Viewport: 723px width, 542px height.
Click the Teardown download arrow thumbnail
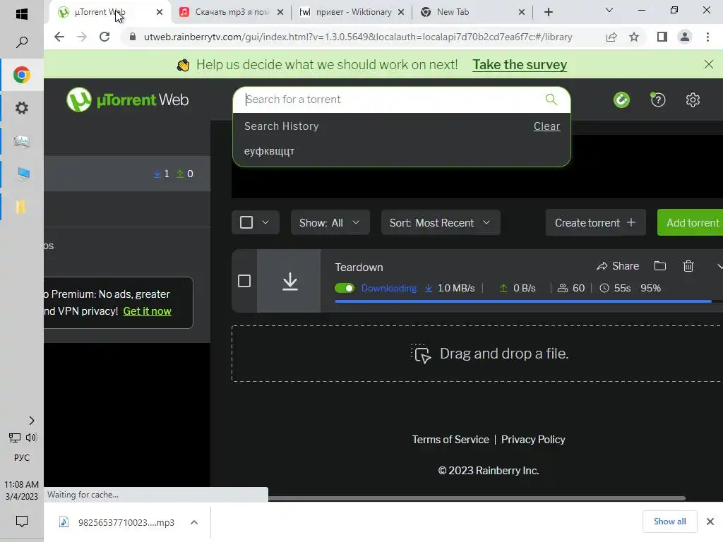pyautogui.click(x=289, y=281)
